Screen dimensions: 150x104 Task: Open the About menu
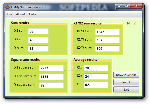pyautogui.click(x=20, y=14)
